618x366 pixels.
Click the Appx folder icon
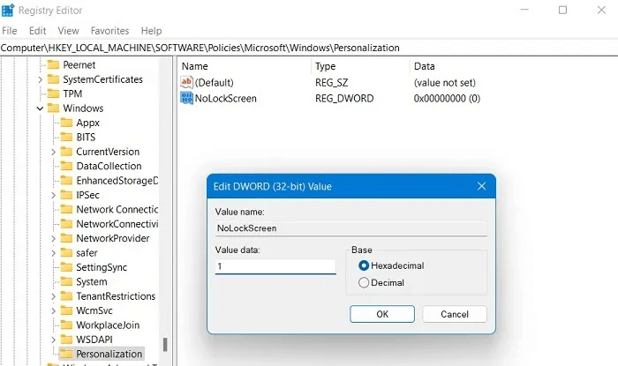click(x=66, y=123)
